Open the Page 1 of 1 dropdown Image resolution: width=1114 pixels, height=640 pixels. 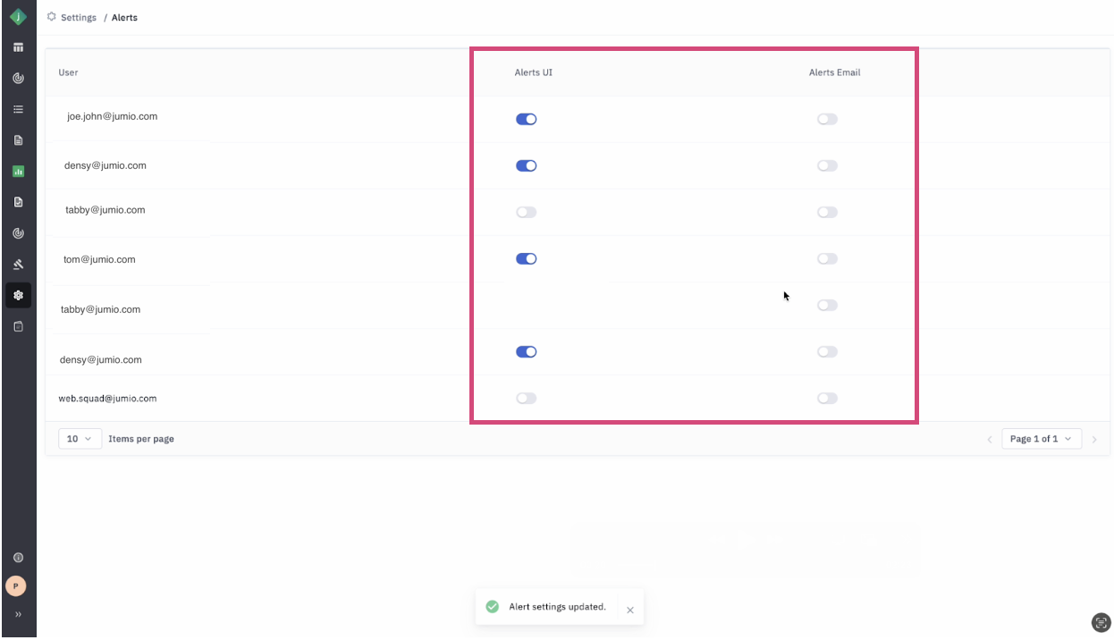(1041, 439)
